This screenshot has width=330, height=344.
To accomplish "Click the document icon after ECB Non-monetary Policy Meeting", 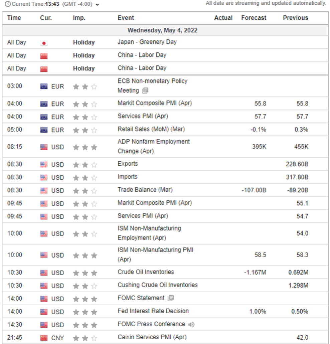I will [145, 91].
